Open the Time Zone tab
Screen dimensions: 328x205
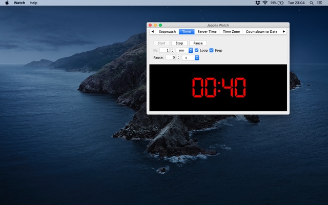pyautogui.click(x=231, y=32)
